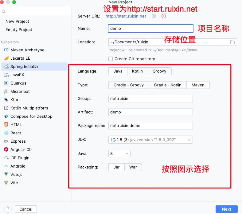242x214 pixels.
Task: Choose Micronaut generator
Action: [x=34, y=91]
